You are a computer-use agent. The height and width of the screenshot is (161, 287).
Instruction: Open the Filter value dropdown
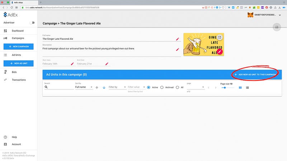click(x=136, y=87)
